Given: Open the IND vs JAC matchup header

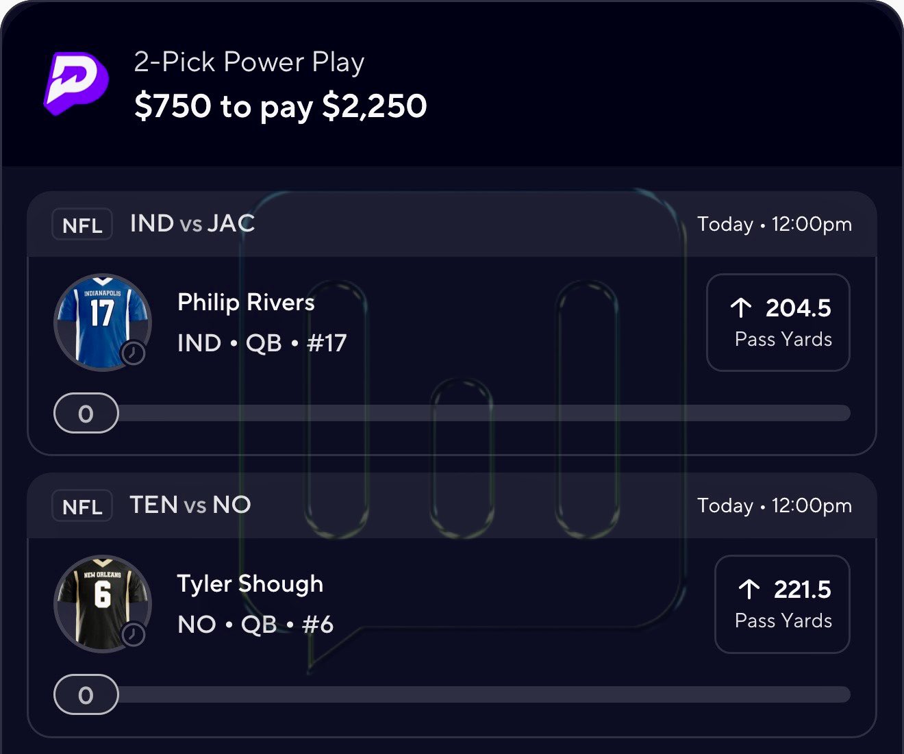Looking at the screenshot, I should (x=192, y=223).
